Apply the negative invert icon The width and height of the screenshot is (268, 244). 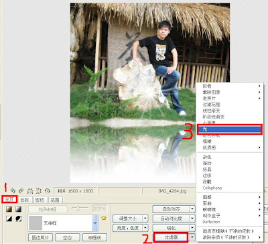pyautogui.click(x=19, y=219)
